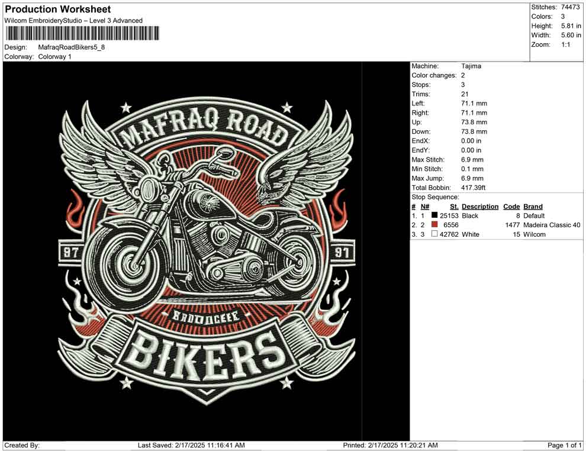Viewport: 586px width, 451px height.
Task: Click the Zoom 1:1 value
Action: (x=565, y=45)
